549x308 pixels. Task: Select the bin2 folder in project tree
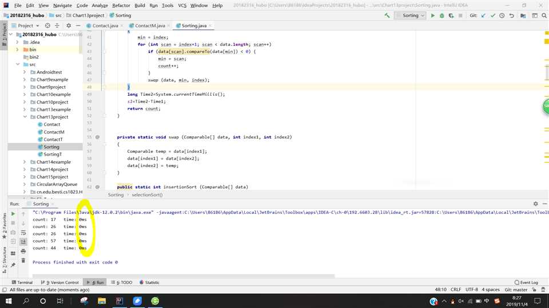[x=34, y=57]
